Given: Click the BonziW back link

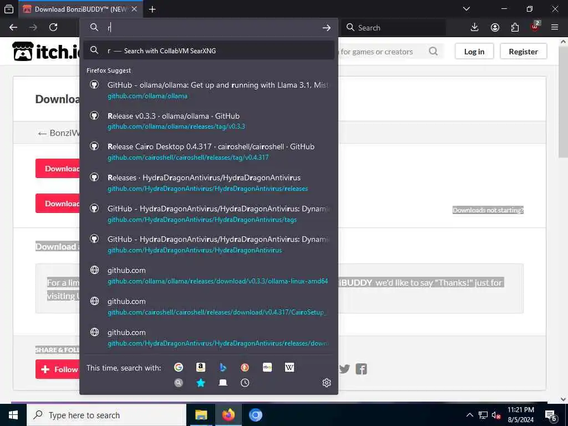Looking at the screenshot, I should tap(58, 133).
